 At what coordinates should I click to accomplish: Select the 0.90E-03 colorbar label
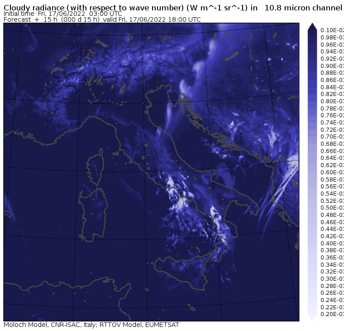click(x=332, y=66)
